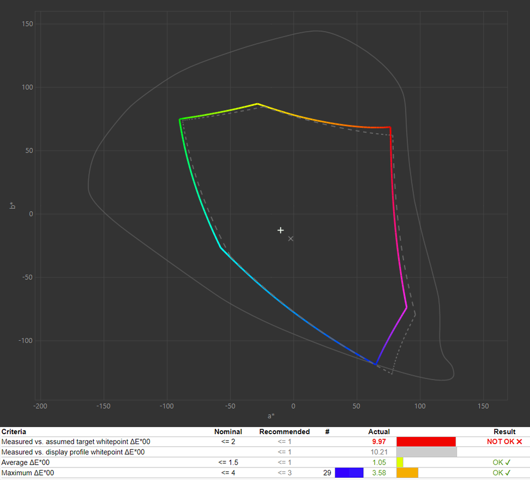Viewport: 530px width, 480px height.
Task: Click the yellow vertex of the gamut
Action: pos(257,104)
